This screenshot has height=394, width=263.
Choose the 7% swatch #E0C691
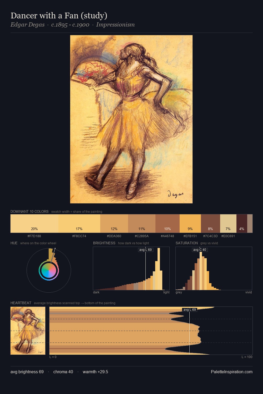point(228,224)
